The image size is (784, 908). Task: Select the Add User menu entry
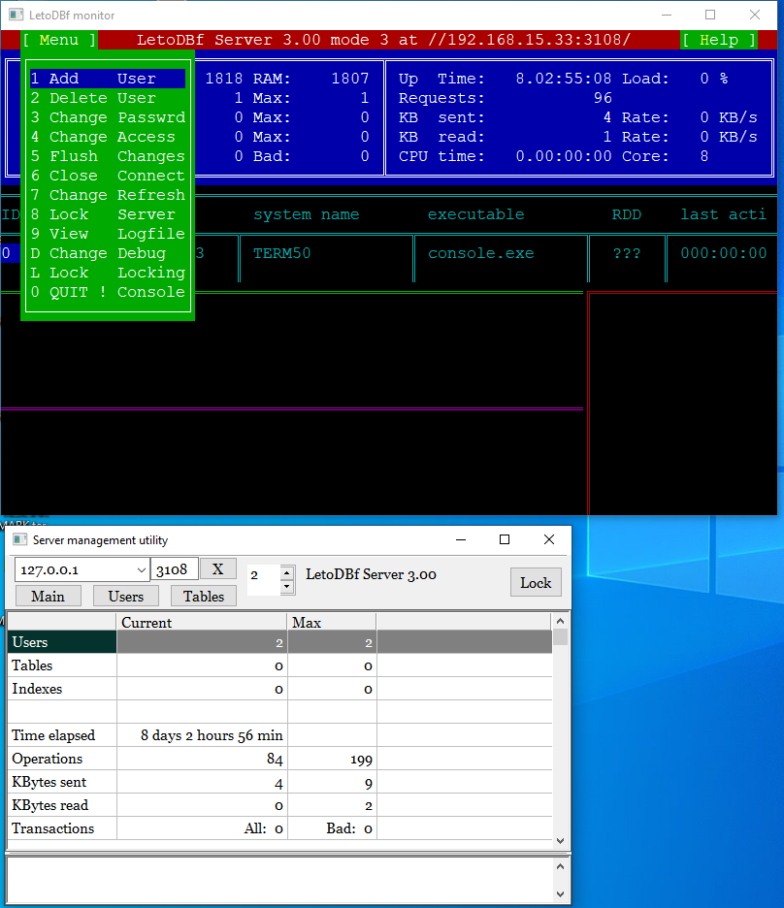(107, 79)
